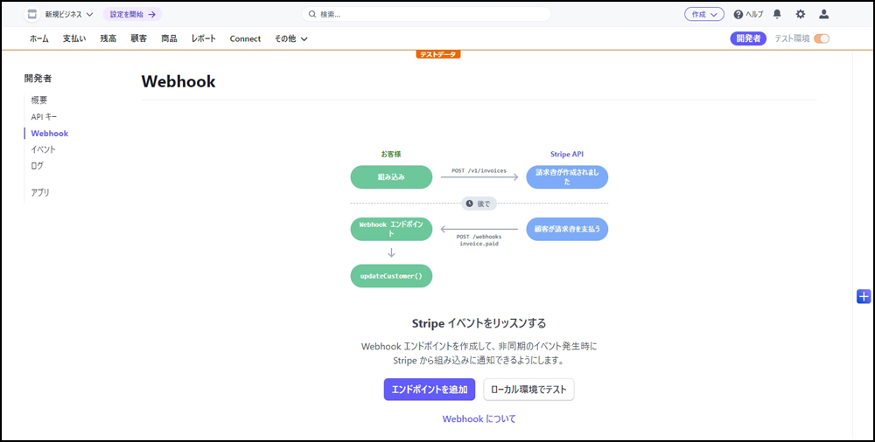Focus the 検索 search field
Viewport: 875px width, 442px height.
tap(426, 15)
